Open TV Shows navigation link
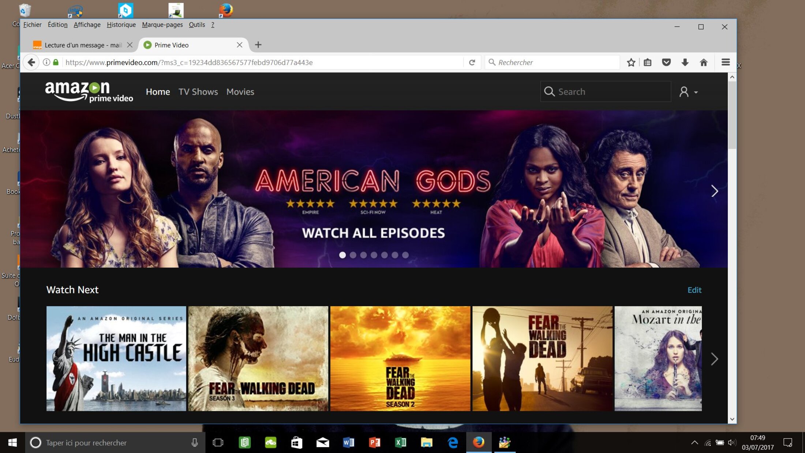 tap(198, 92)
